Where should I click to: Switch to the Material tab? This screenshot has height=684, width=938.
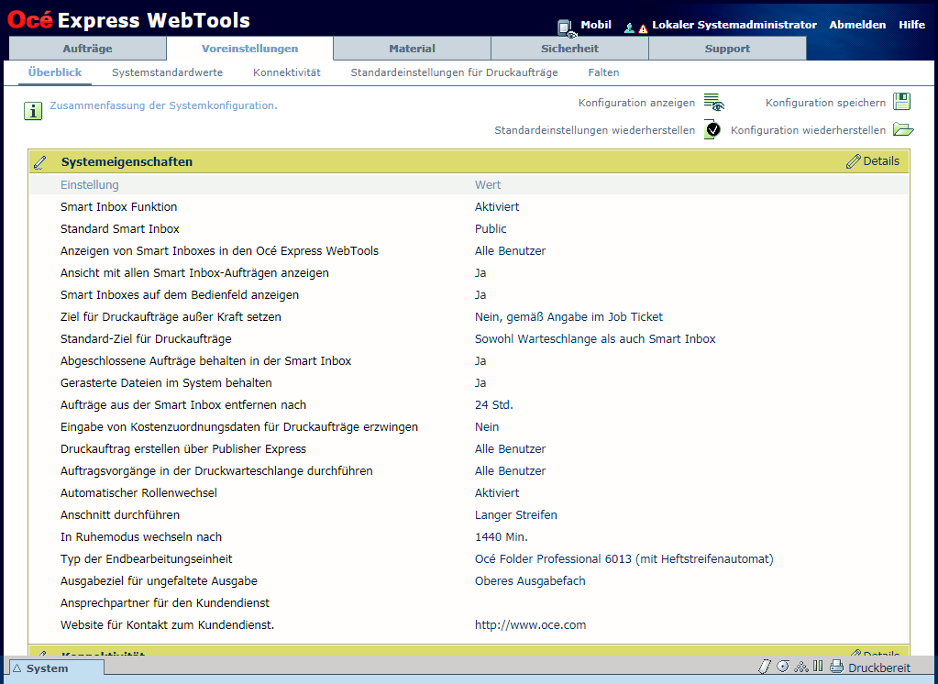coord(412,49)
